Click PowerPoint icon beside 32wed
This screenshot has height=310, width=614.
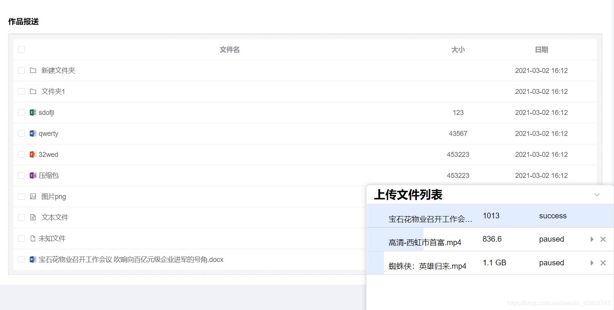[x=33, y=154]
